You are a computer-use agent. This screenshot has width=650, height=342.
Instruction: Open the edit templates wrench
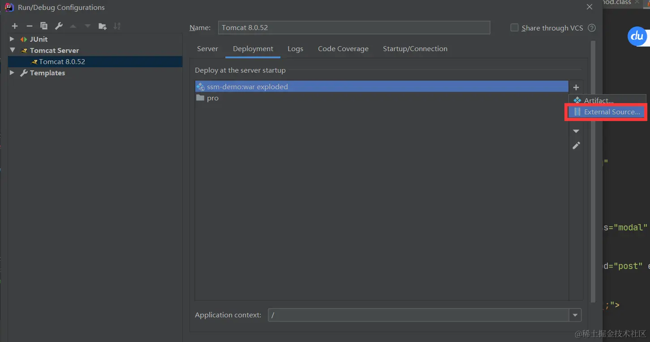pos(59,26)
